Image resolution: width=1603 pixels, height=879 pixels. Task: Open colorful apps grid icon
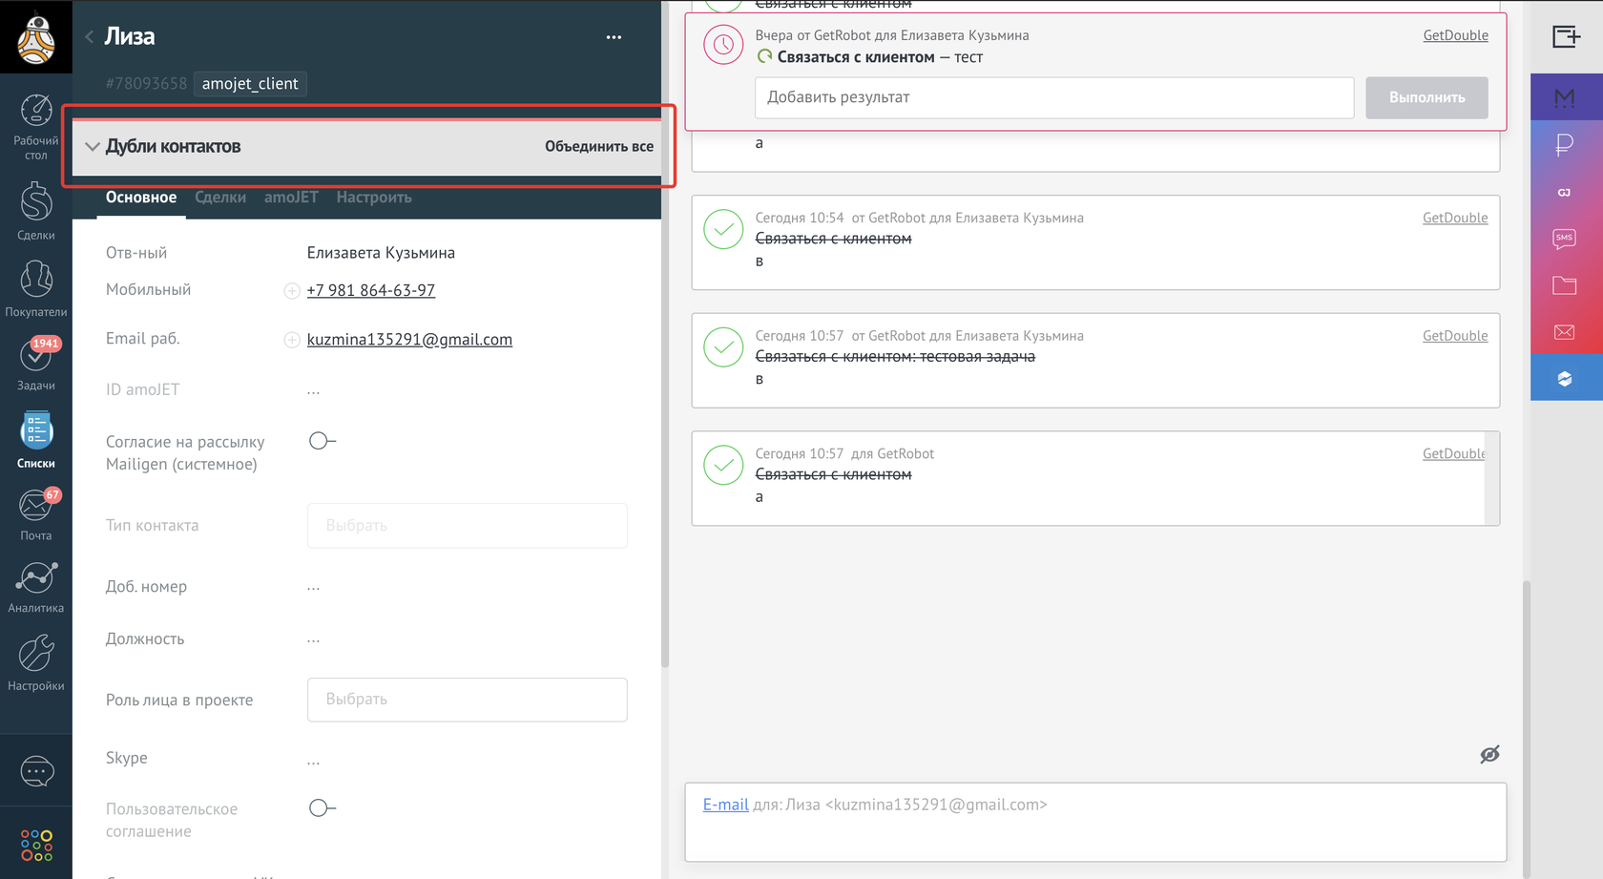pyautogui.click(x=36, y=845)
